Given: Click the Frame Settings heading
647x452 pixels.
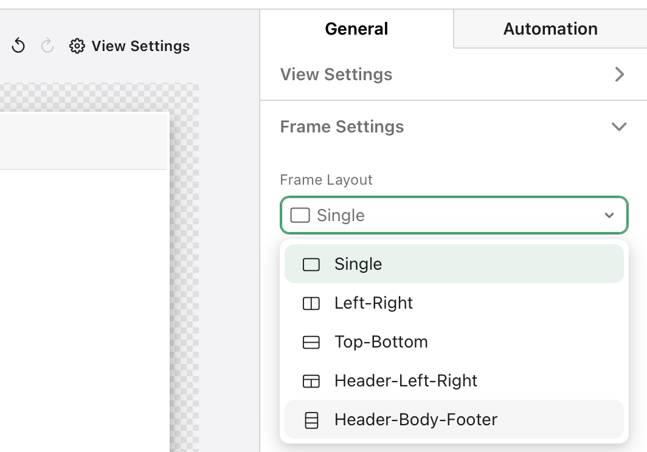Looking at the screenshot, I should (x=342, y=126).
